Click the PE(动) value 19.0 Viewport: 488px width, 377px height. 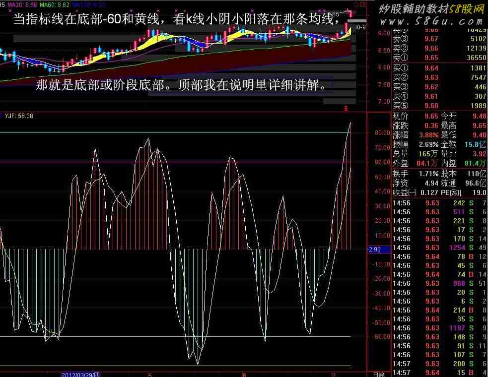tap(479, 192)
